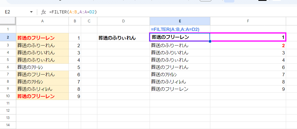Click cell E1 blue FILTER formula text
Image resolution: width=297 pixels, height=129 pixels.
(175, 29)
